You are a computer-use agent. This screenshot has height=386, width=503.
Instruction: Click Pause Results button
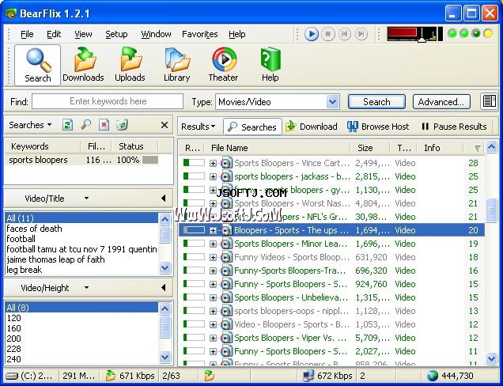pos(454,127)
